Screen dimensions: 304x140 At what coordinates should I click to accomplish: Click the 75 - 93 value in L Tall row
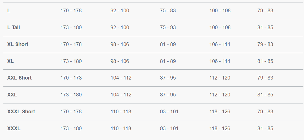pyautogui.click(x=168, y=27)
